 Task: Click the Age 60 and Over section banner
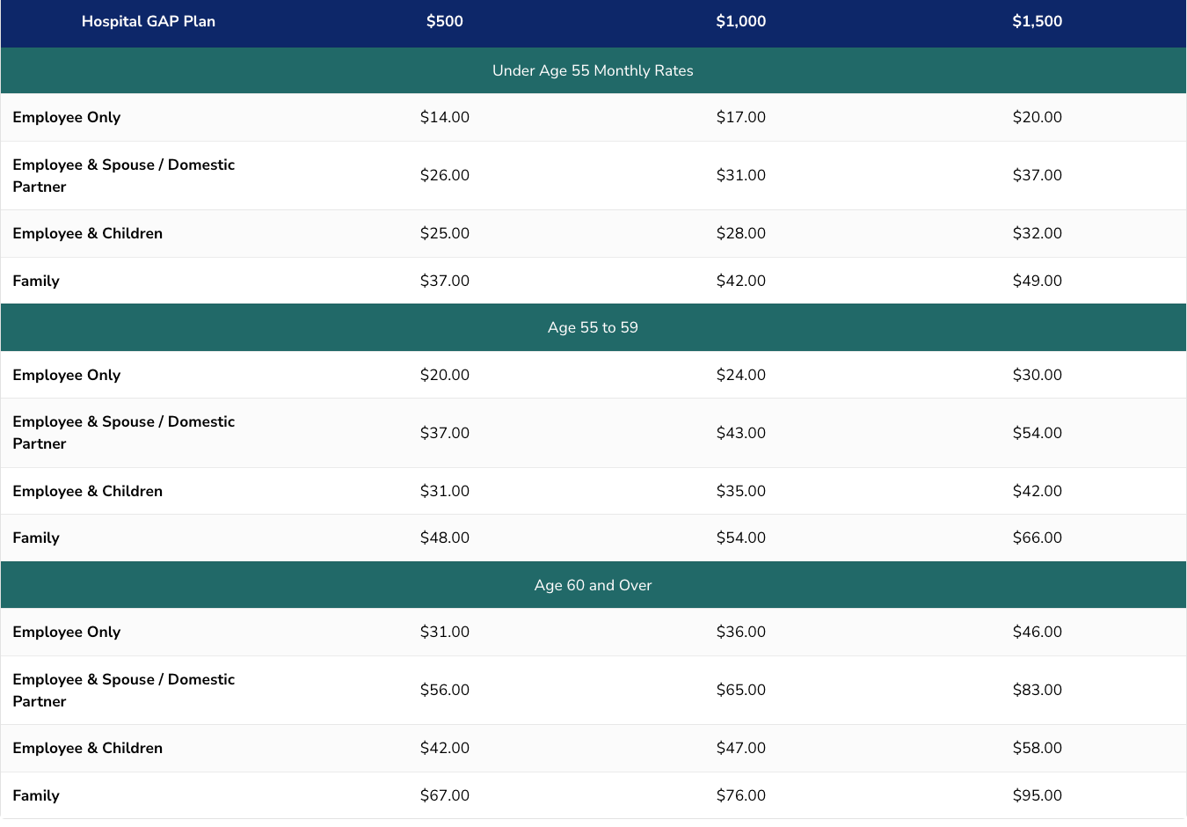tap(593, 585)
